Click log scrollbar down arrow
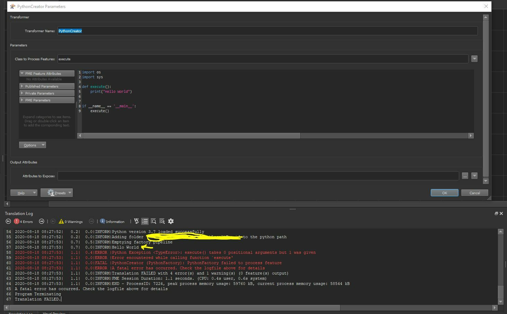 (x=500, y=302)
